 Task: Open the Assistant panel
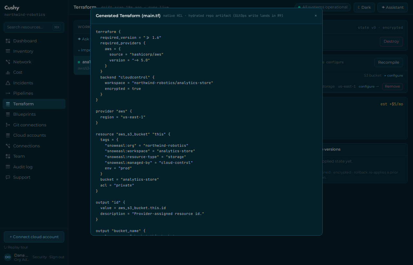(x=392, y=7)
